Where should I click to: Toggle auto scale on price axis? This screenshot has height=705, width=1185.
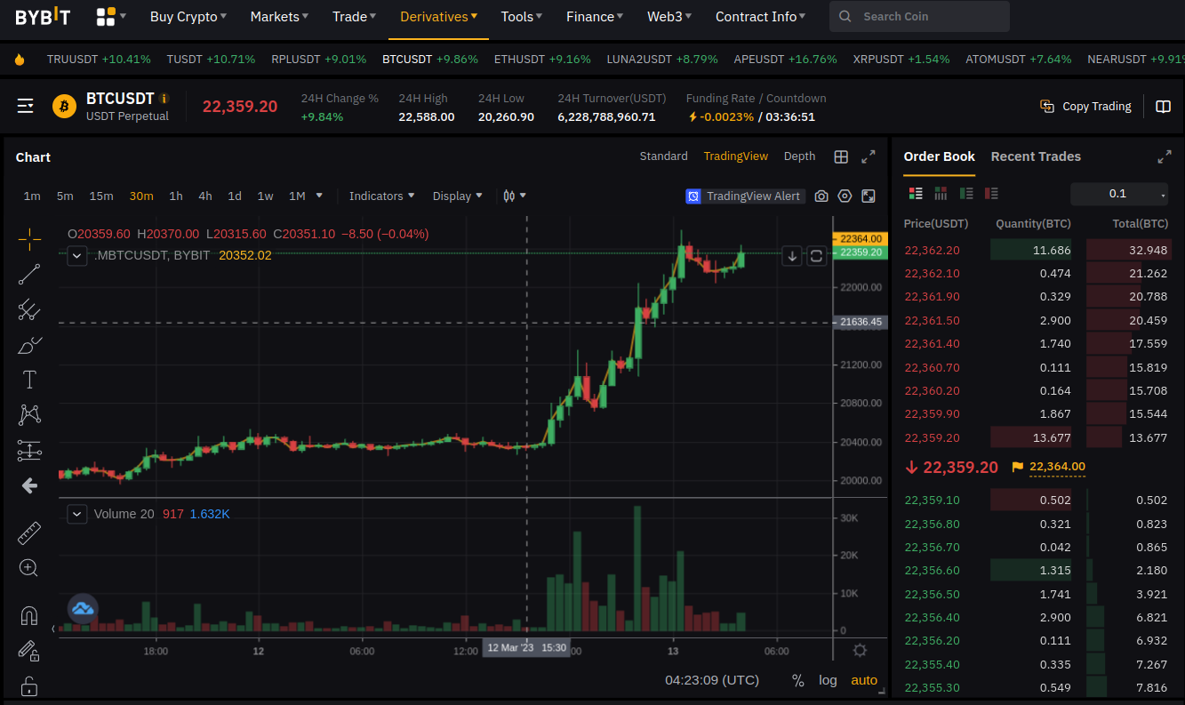click(x=864, y=680)
